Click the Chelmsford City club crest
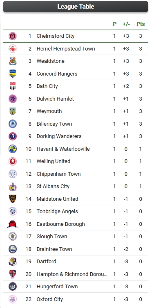The width and height of the screenshot is (154, 308). tap(13, 36)
